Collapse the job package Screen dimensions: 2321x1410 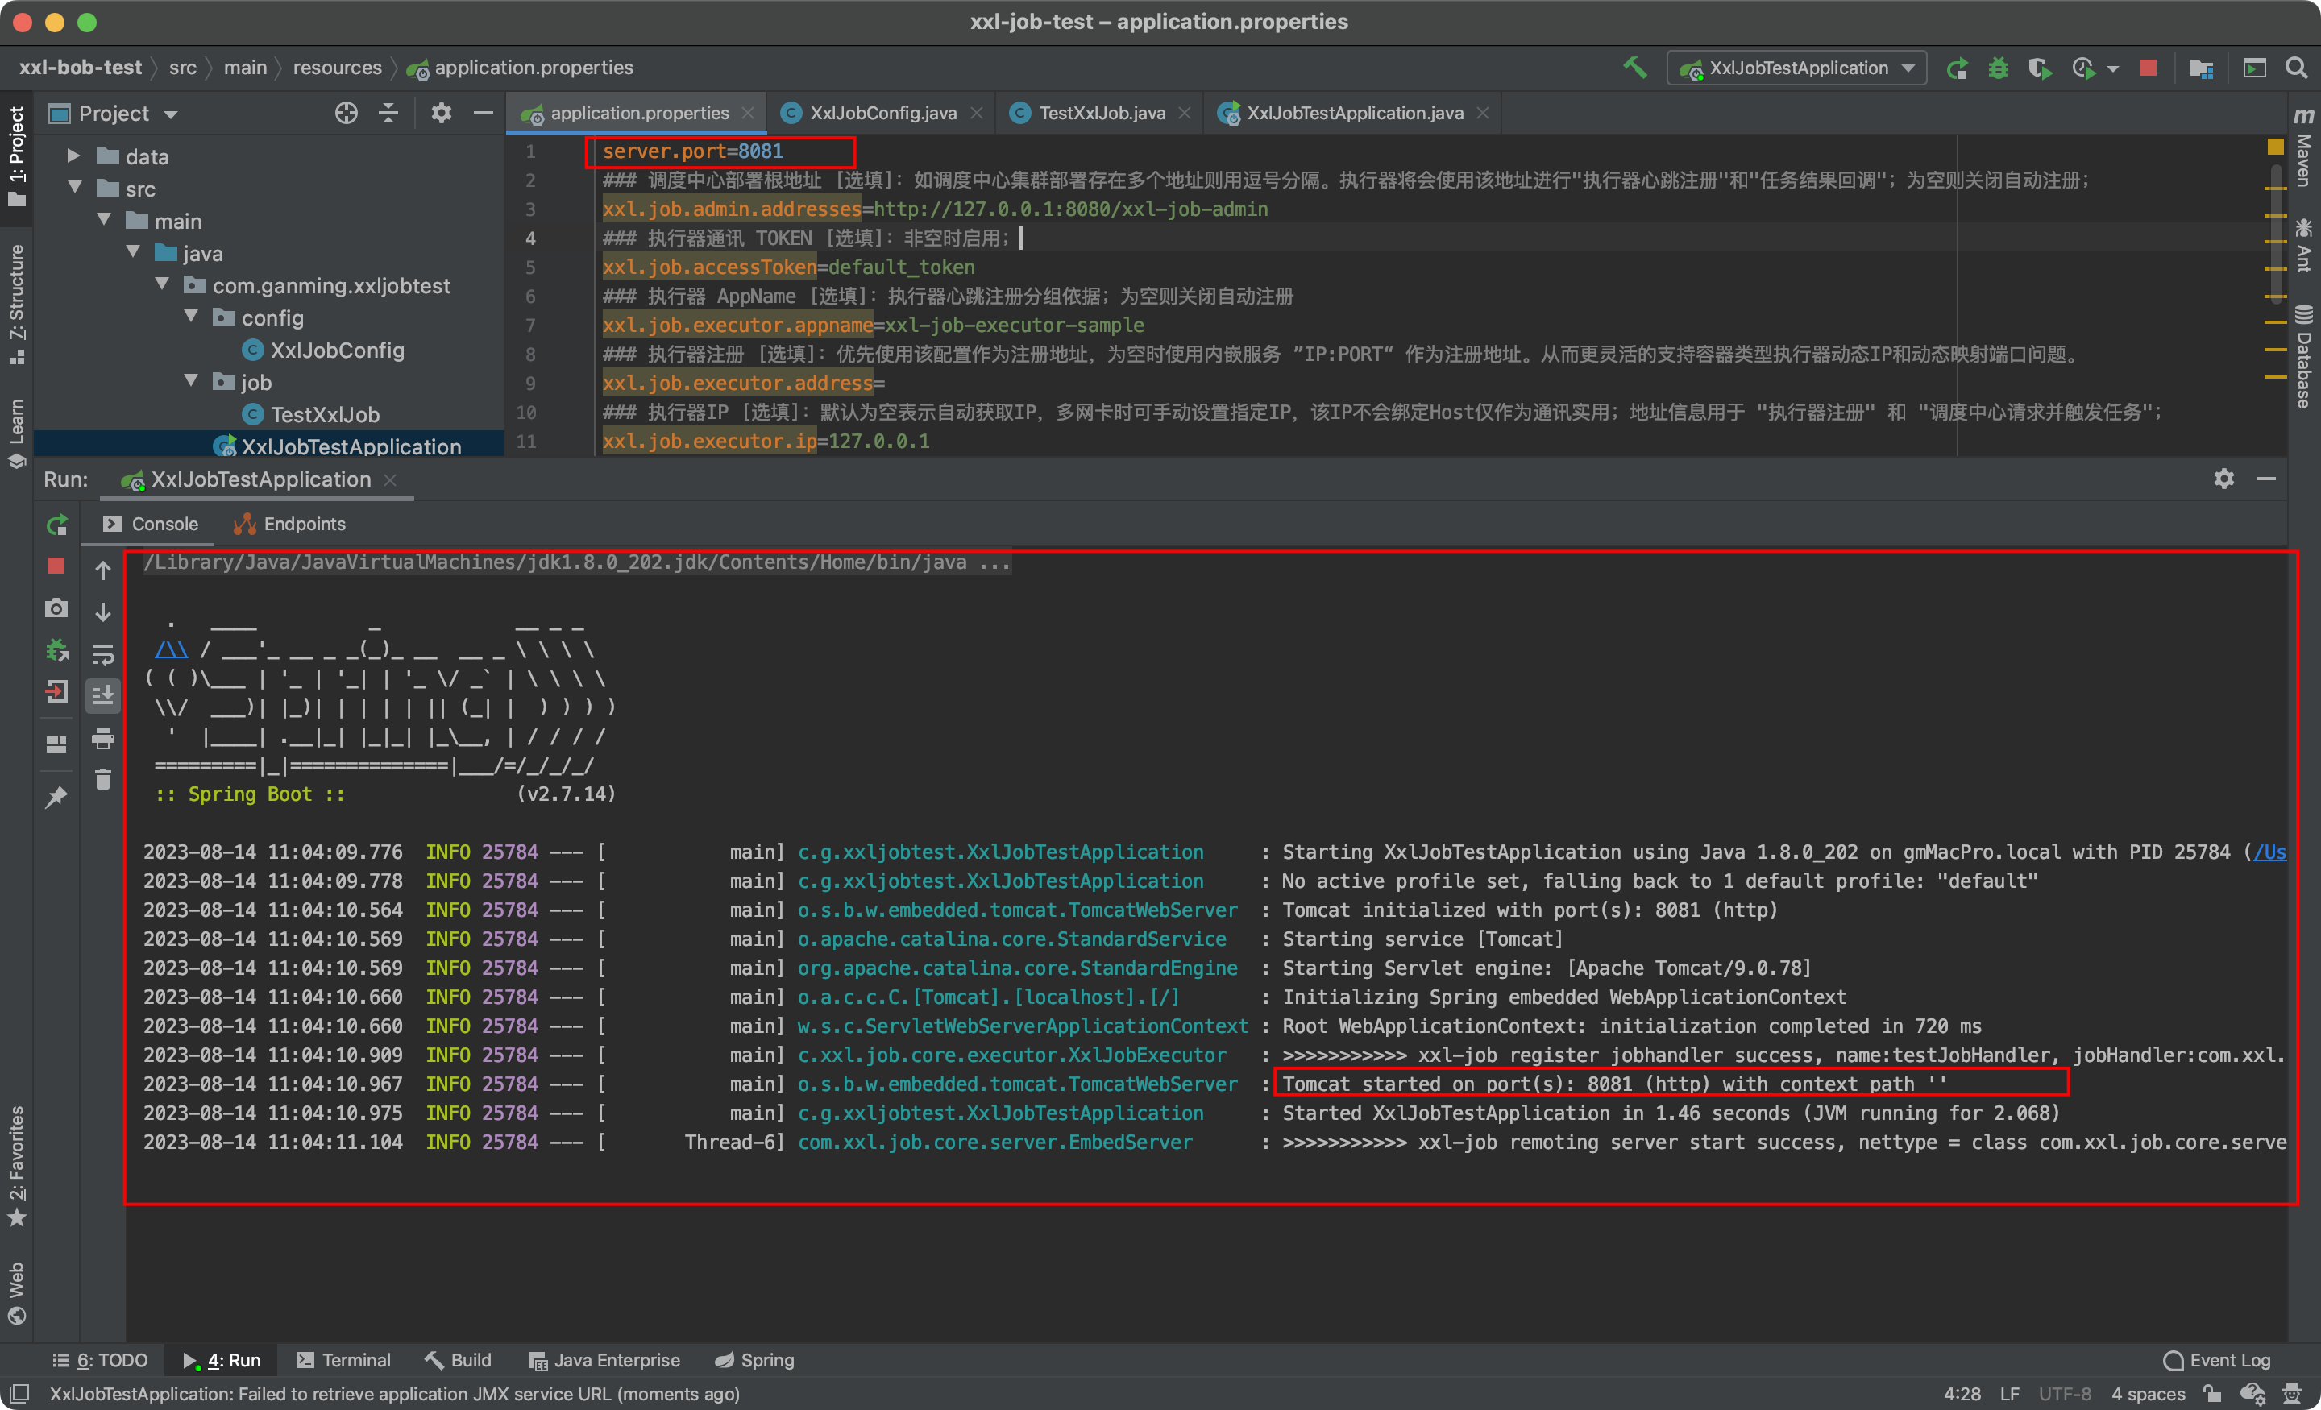pos(191,380)
